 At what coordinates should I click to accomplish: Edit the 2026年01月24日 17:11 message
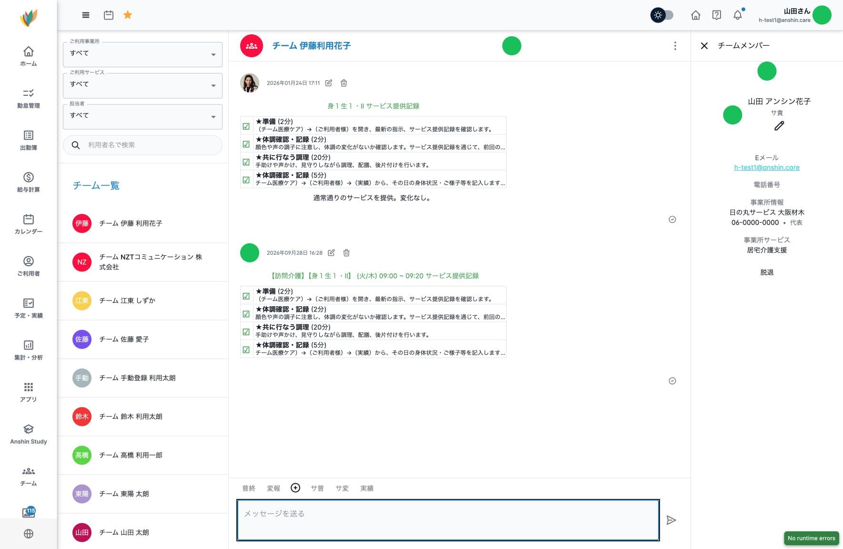(x=329, y=83)
